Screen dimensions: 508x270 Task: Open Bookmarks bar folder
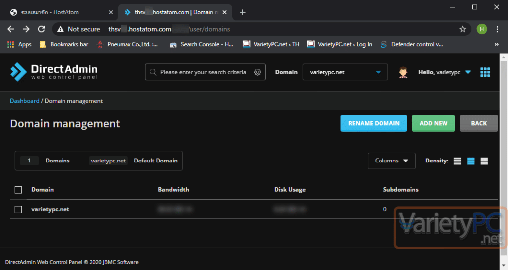(64, 44)
